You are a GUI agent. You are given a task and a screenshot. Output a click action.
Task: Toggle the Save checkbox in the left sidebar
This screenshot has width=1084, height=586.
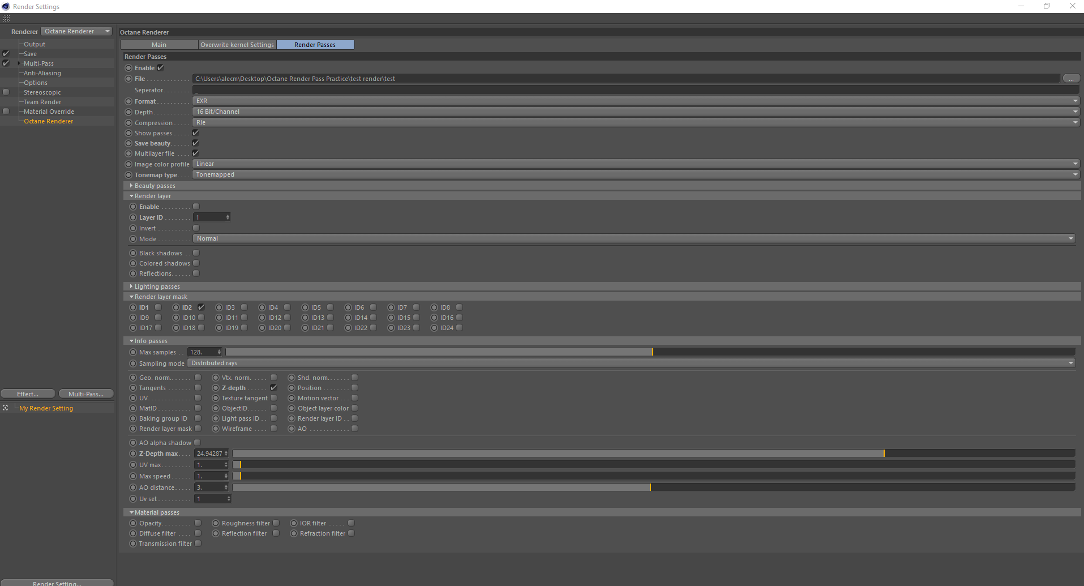coord(6,54)
